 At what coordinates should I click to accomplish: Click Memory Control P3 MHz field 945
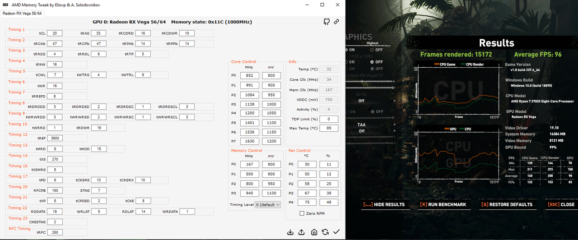249,193
